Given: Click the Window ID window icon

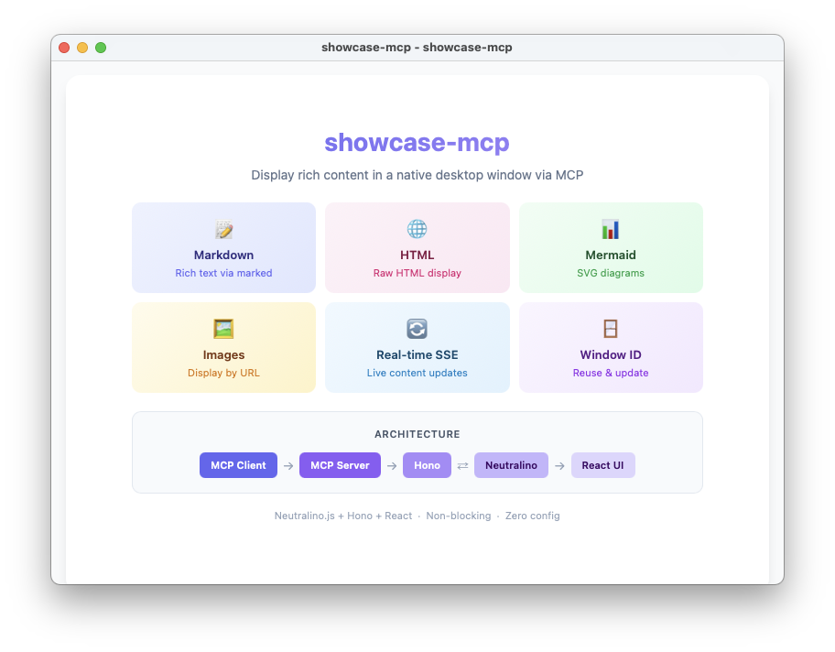Looking at the screenshot, I should [611, 329].
